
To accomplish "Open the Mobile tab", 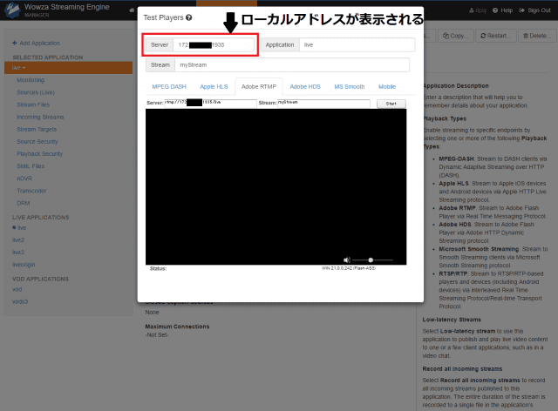I will pyautogui.click(x=387, y=86).
